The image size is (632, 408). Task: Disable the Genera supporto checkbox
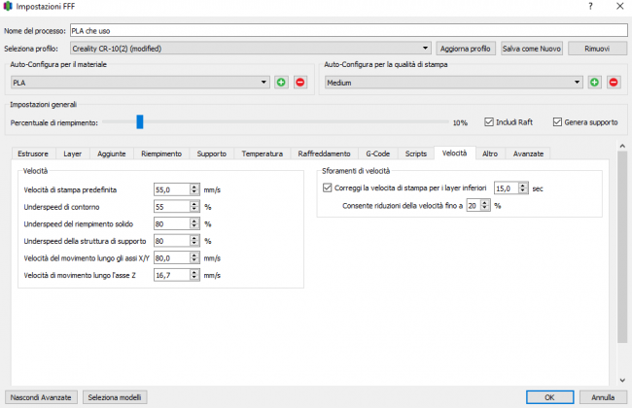coord(558,122)
